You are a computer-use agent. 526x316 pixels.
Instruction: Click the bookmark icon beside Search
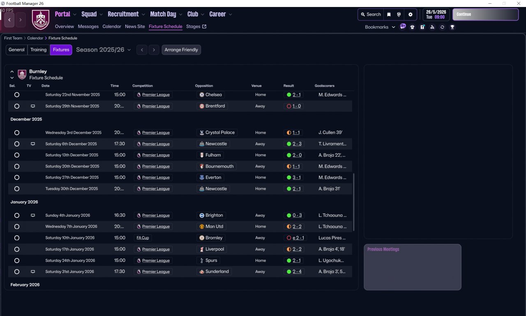(x=389, y=14)
